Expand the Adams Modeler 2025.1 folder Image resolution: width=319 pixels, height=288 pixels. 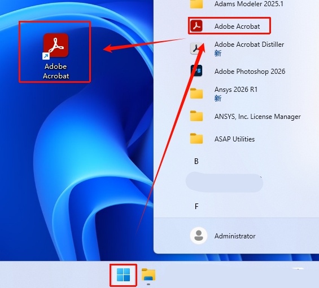click(196, 4)
